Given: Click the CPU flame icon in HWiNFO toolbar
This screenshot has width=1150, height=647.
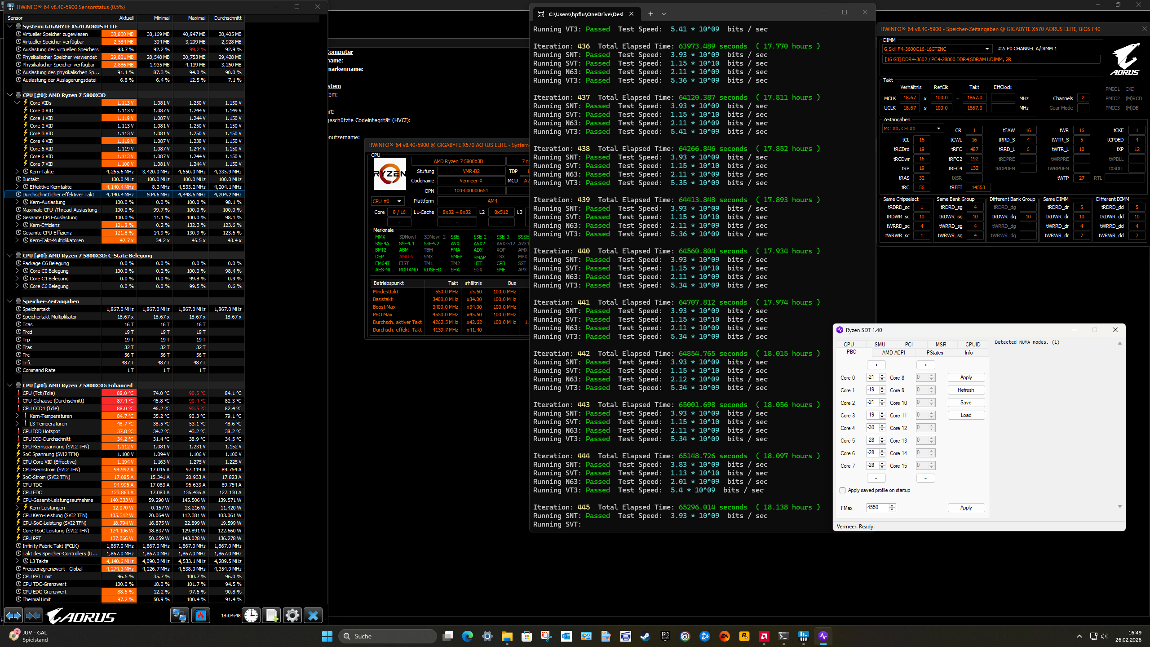Looking at the screenshot, I should 201,616.
